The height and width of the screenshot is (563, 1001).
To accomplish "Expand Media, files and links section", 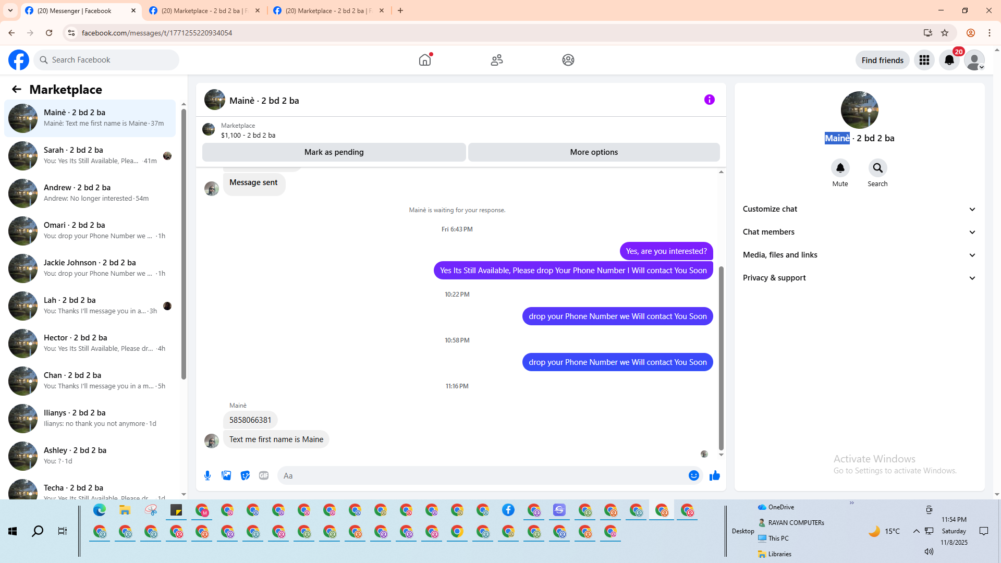I will [859, 255].
